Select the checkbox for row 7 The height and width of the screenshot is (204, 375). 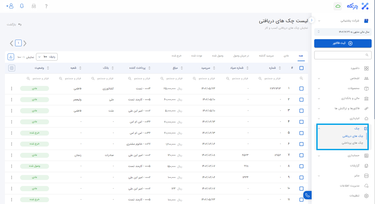pyautogui.click(x=301, y=155)
